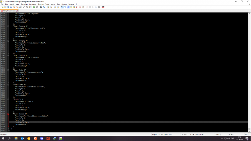The width and height of the screenshot is (251, 141).
Task: Toggle INS insert mode in status bar
Action: click(247, 134)
